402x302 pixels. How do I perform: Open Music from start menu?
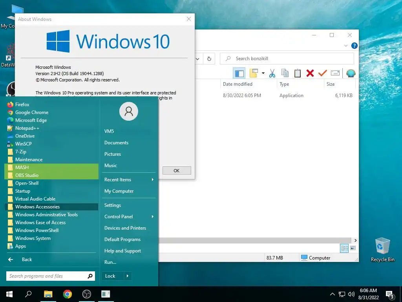[129, 166]
